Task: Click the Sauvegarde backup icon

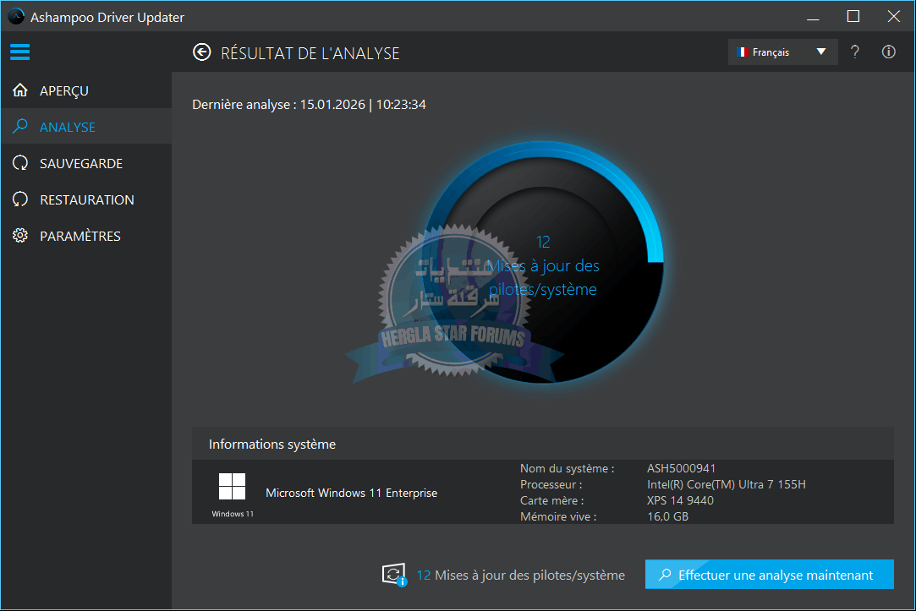Action: [x=20, y=163]
